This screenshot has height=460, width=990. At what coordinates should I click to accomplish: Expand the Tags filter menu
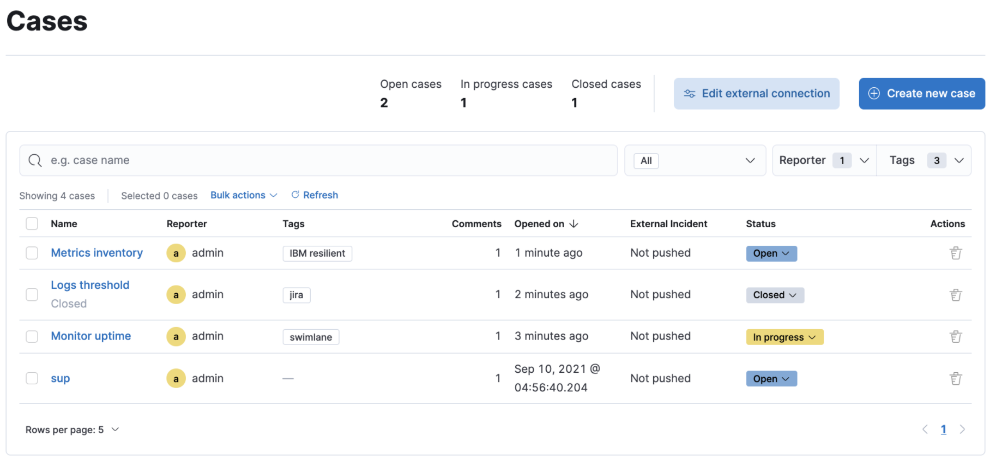925,161
